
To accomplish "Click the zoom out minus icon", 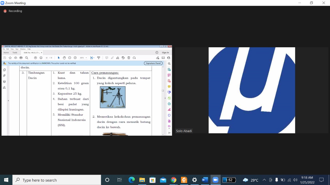I will coord(70,58).
